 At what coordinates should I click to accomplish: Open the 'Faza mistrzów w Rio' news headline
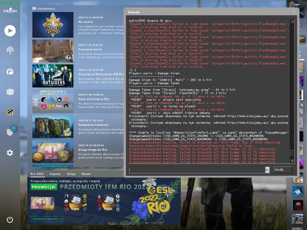[94, 99]
